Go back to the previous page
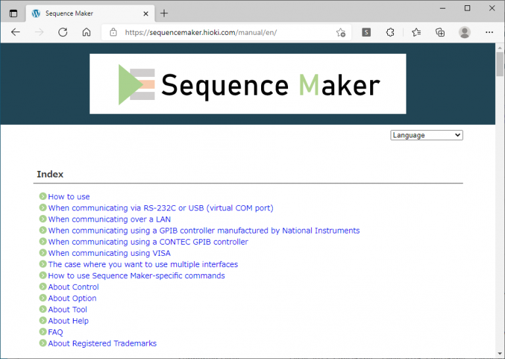Image resolution: width=505 pixels, height=359 pixels. (16, 32)
